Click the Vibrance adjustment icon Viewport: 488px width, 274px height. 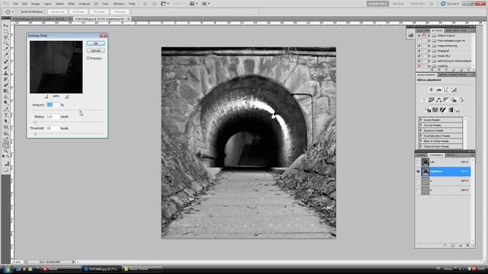424,100
